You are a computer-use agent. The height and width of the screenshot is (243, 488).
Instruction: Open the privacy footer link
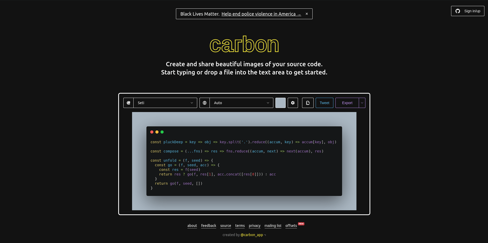pyautogui.click(x=255, y=226)
